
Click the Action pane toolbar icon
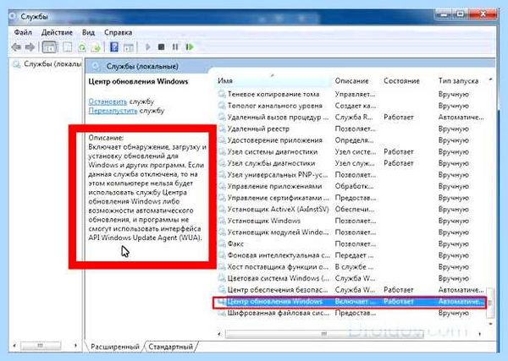(129, 47)
